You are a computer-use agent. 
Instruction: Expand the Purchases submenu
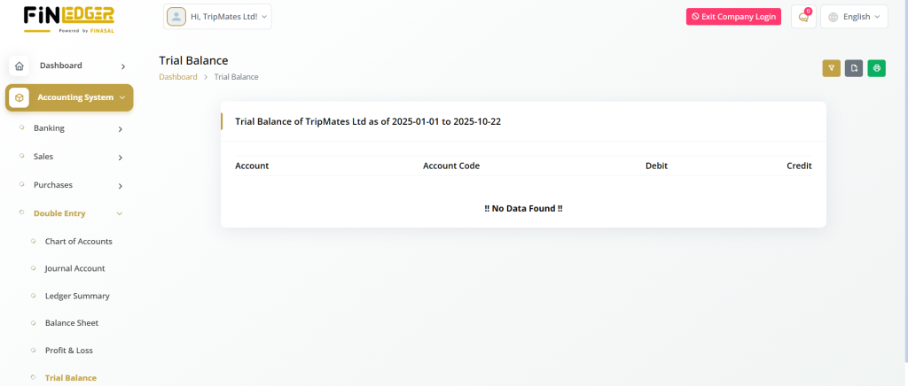click(x=75, y=185)
